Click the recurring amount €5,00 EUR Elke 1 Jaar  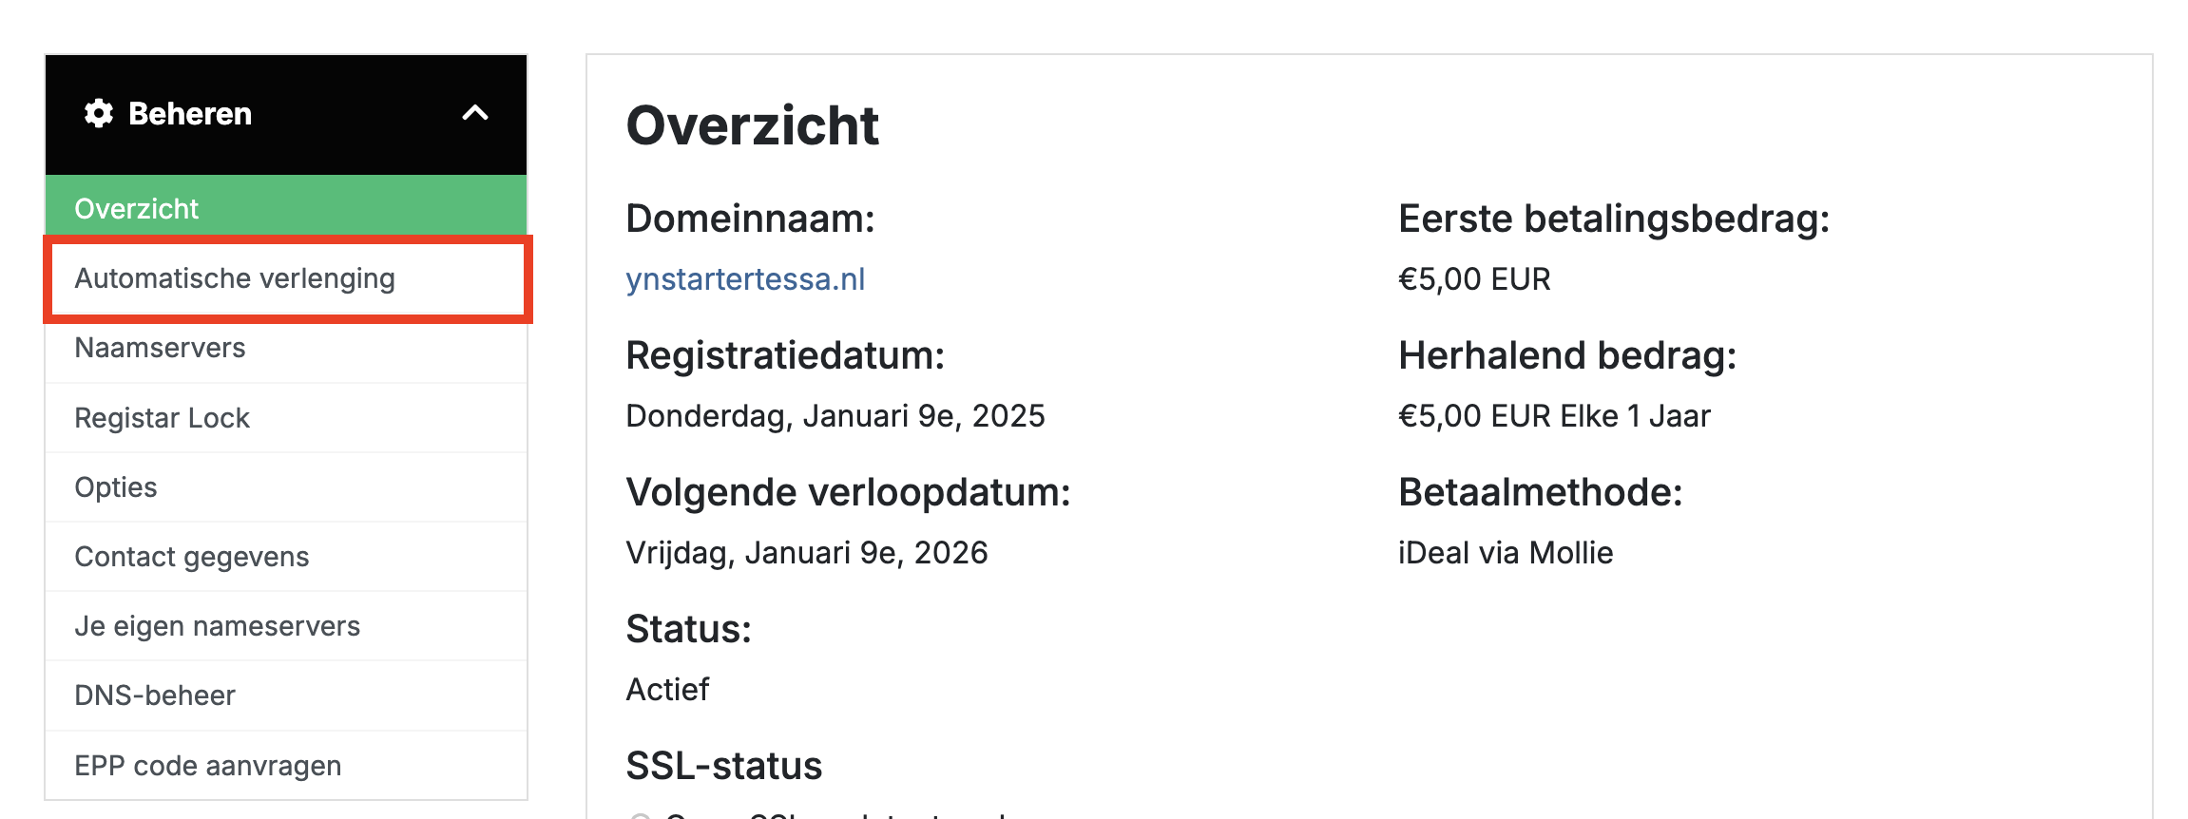[1554, 416]
